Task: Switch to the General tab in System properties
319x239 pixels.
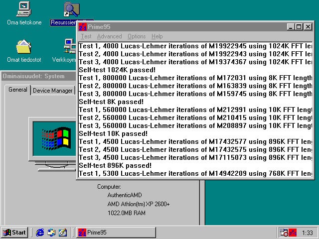Action: pyautogui.click(x=18, y=90)
